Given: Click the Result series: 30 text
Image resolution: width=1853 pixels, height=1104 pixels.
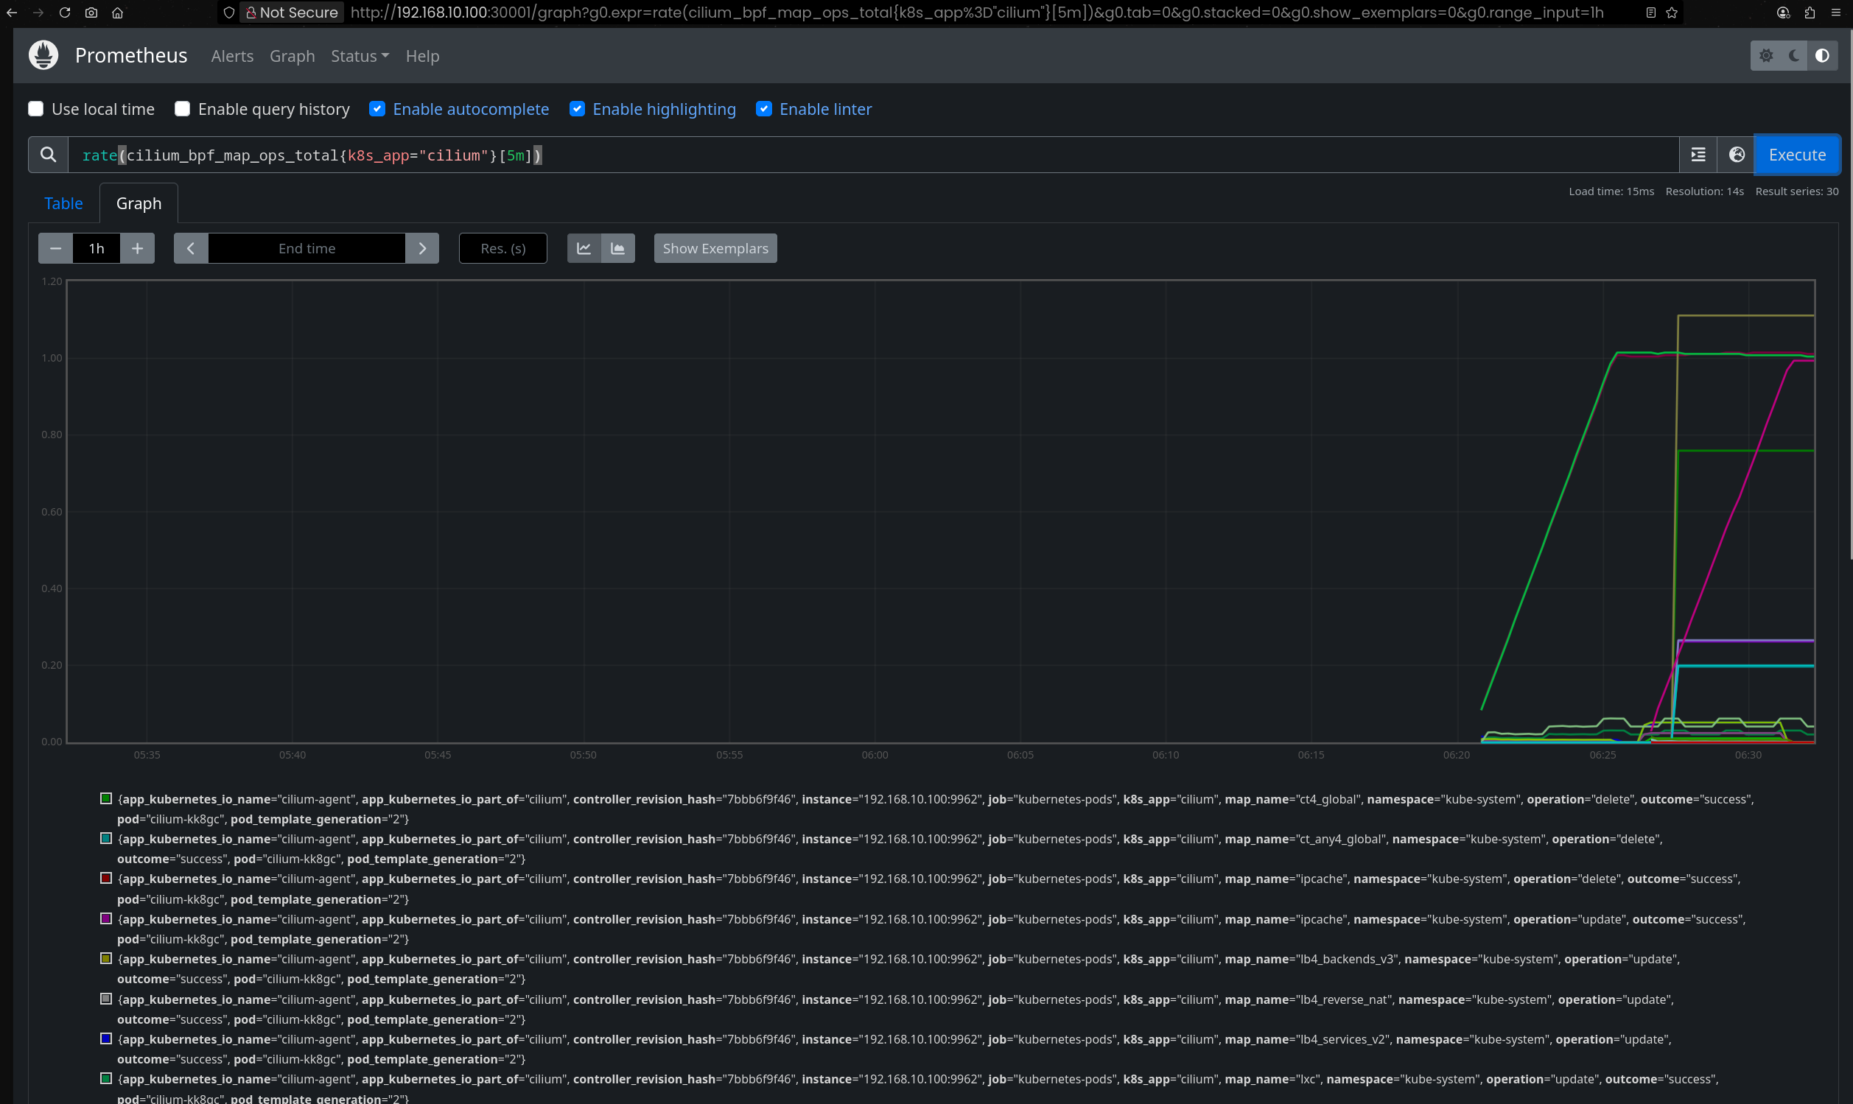Looking at the screenshot, I should pyautogui.click(x=1796, y=192).
